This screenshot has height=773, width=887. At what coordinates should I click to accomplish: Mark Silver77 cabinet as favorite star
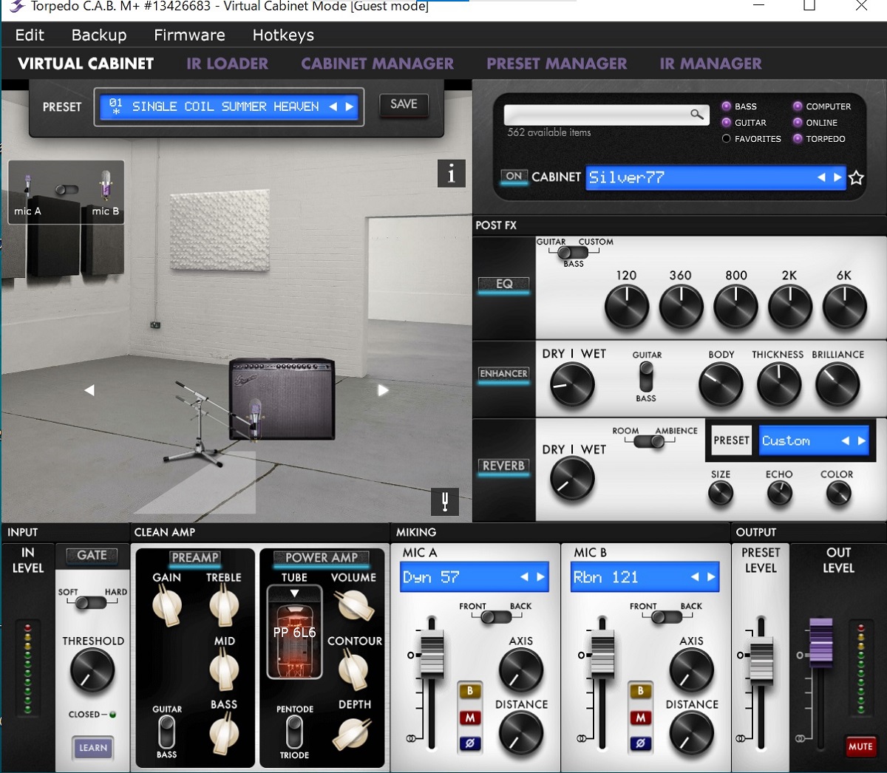click(856, 177)
